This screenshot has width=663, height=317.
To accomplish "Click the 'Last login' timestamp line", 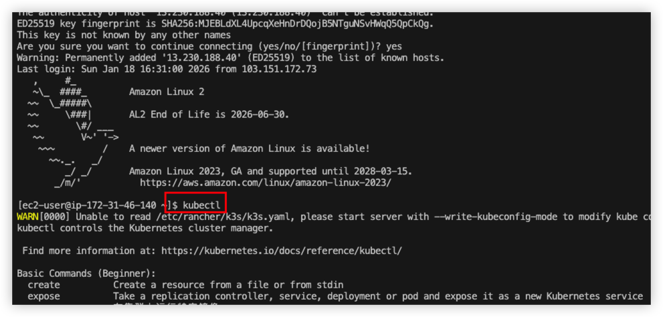I will [x=167, y=69].
